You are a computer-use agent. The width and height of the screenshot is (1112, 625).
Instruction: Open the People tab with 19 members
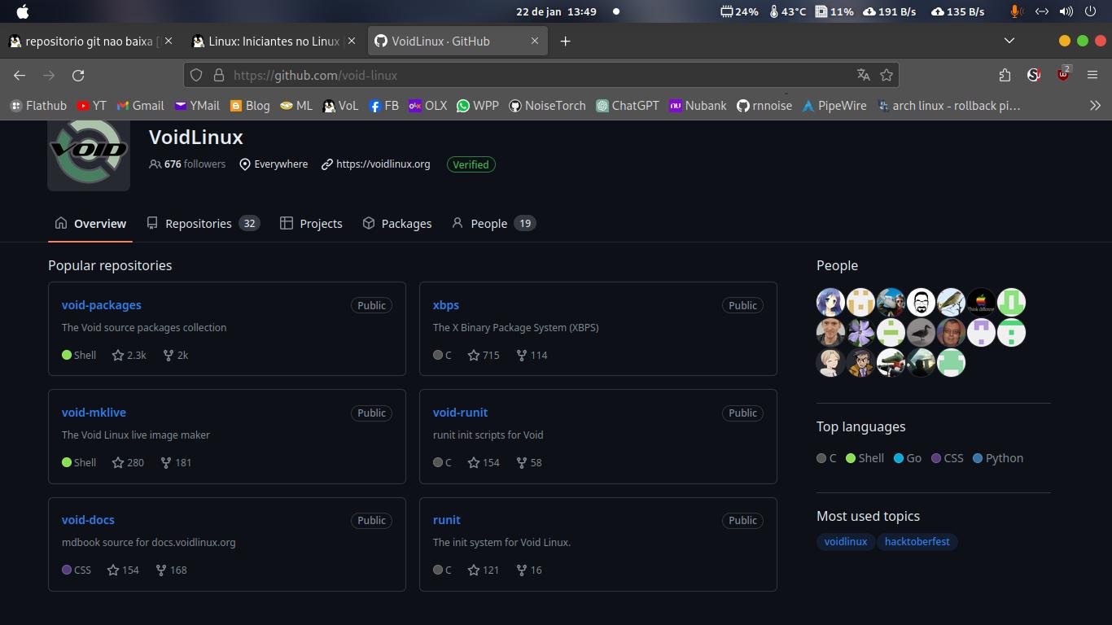pyautogui.click(x=493, y=223)
